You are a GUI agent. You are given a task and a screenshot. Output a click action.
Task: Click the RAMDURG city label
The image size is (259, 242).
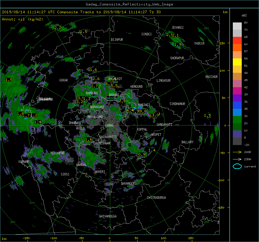coord(92,93)
